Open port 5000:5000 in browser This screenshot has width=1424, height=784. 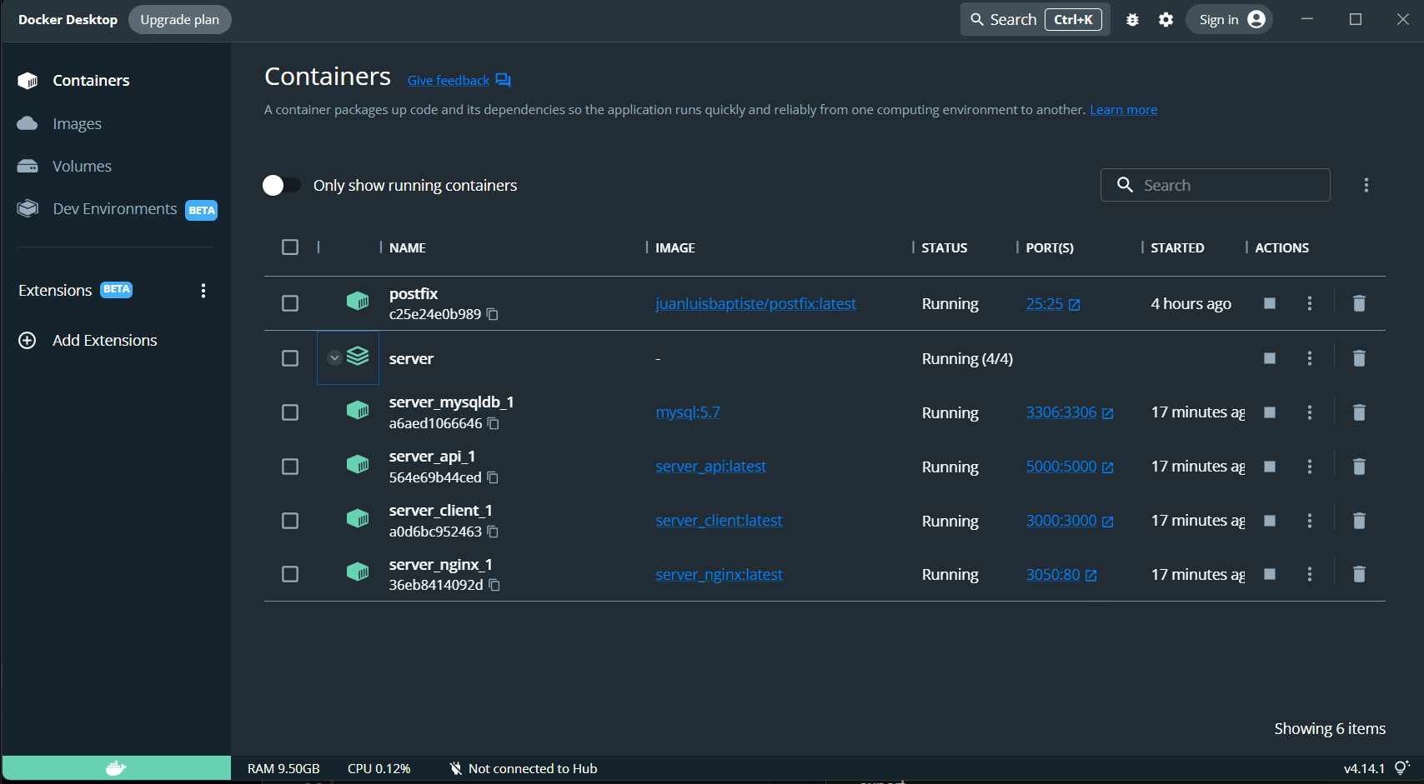[1070, 467]
